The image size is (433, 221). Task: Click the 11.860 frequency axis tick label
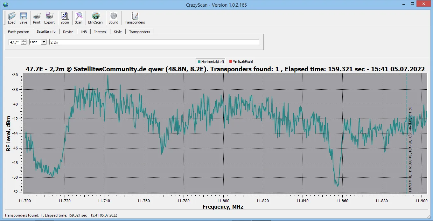(342, 201)
